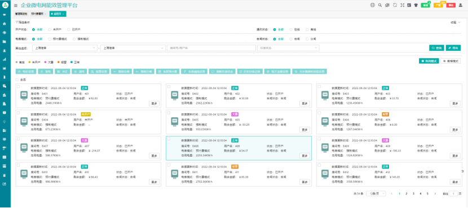Open the user profile icon at top right

461,5
